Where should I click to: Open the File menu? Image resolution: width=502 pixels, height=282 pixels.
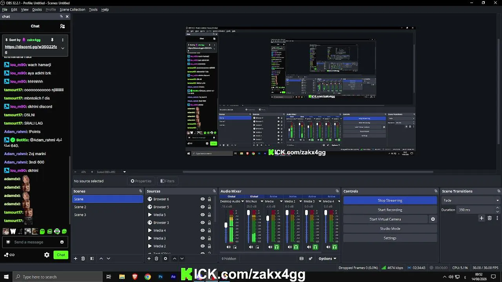[x=5, y=9]
